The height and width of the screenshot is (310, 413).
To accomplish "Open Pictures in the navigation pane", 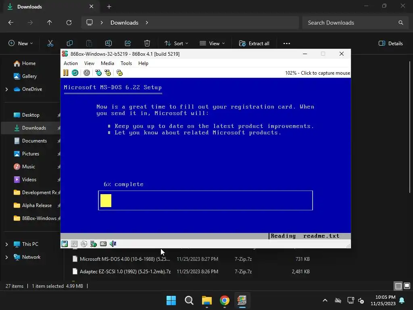I will coord(31,154).
